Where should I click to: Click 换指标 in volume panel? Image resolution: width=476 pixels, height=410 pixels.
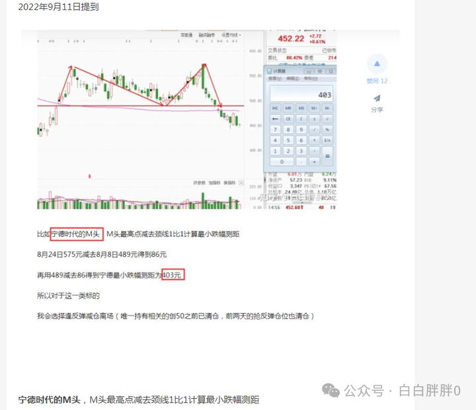point(229,183)
